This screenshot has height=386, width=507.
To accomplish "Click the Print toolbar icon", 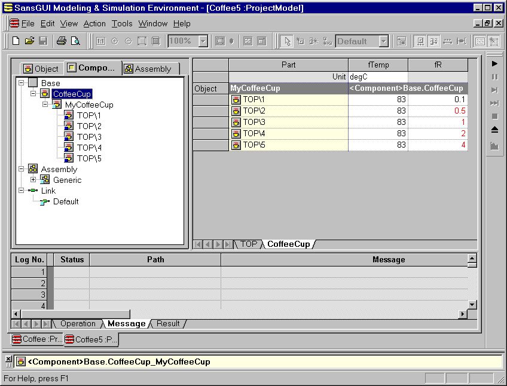I will point(61,41).
